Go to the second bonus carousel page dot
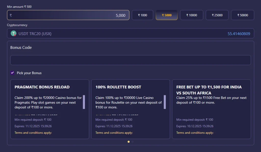 (x=133, y=142)
